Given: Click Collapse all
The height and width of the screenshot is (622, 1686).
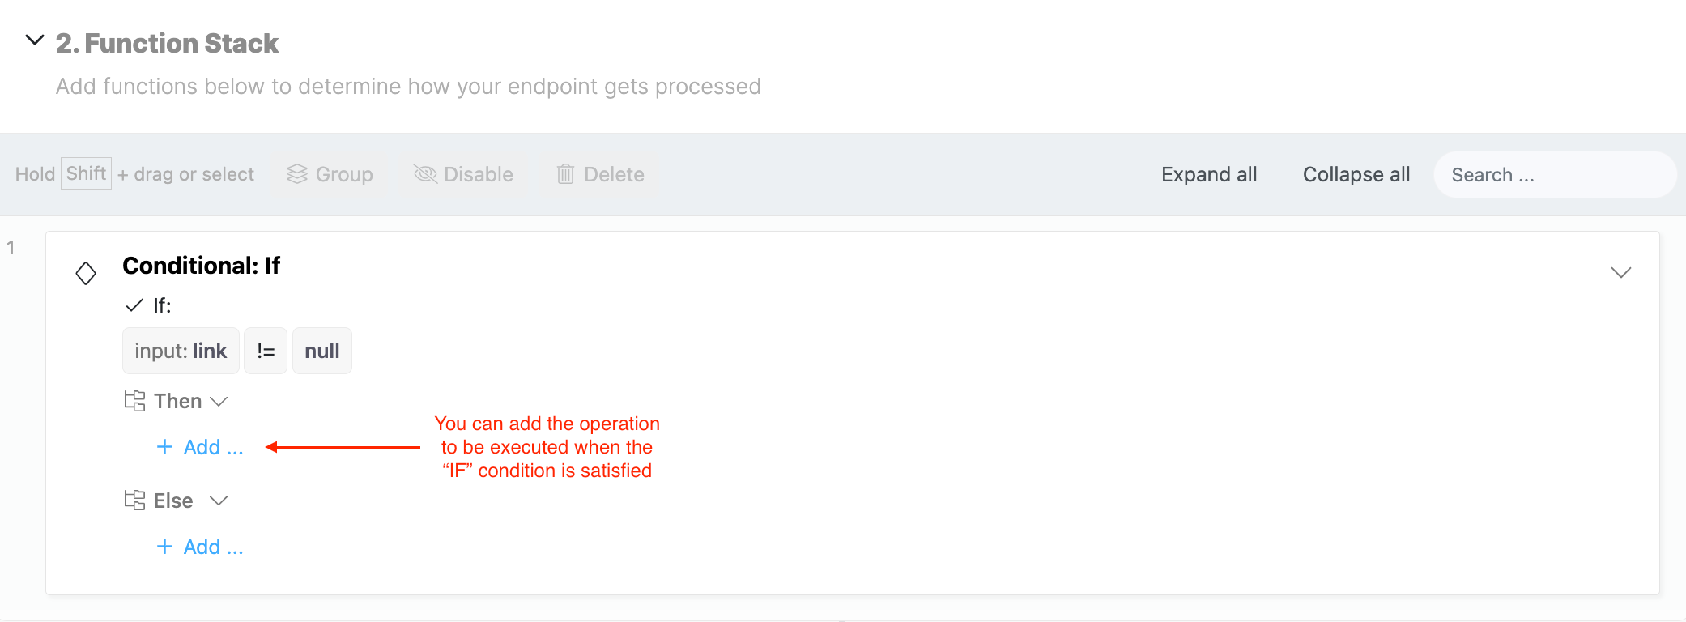Looking at the screenshot, I should [x=1356, y=174].
